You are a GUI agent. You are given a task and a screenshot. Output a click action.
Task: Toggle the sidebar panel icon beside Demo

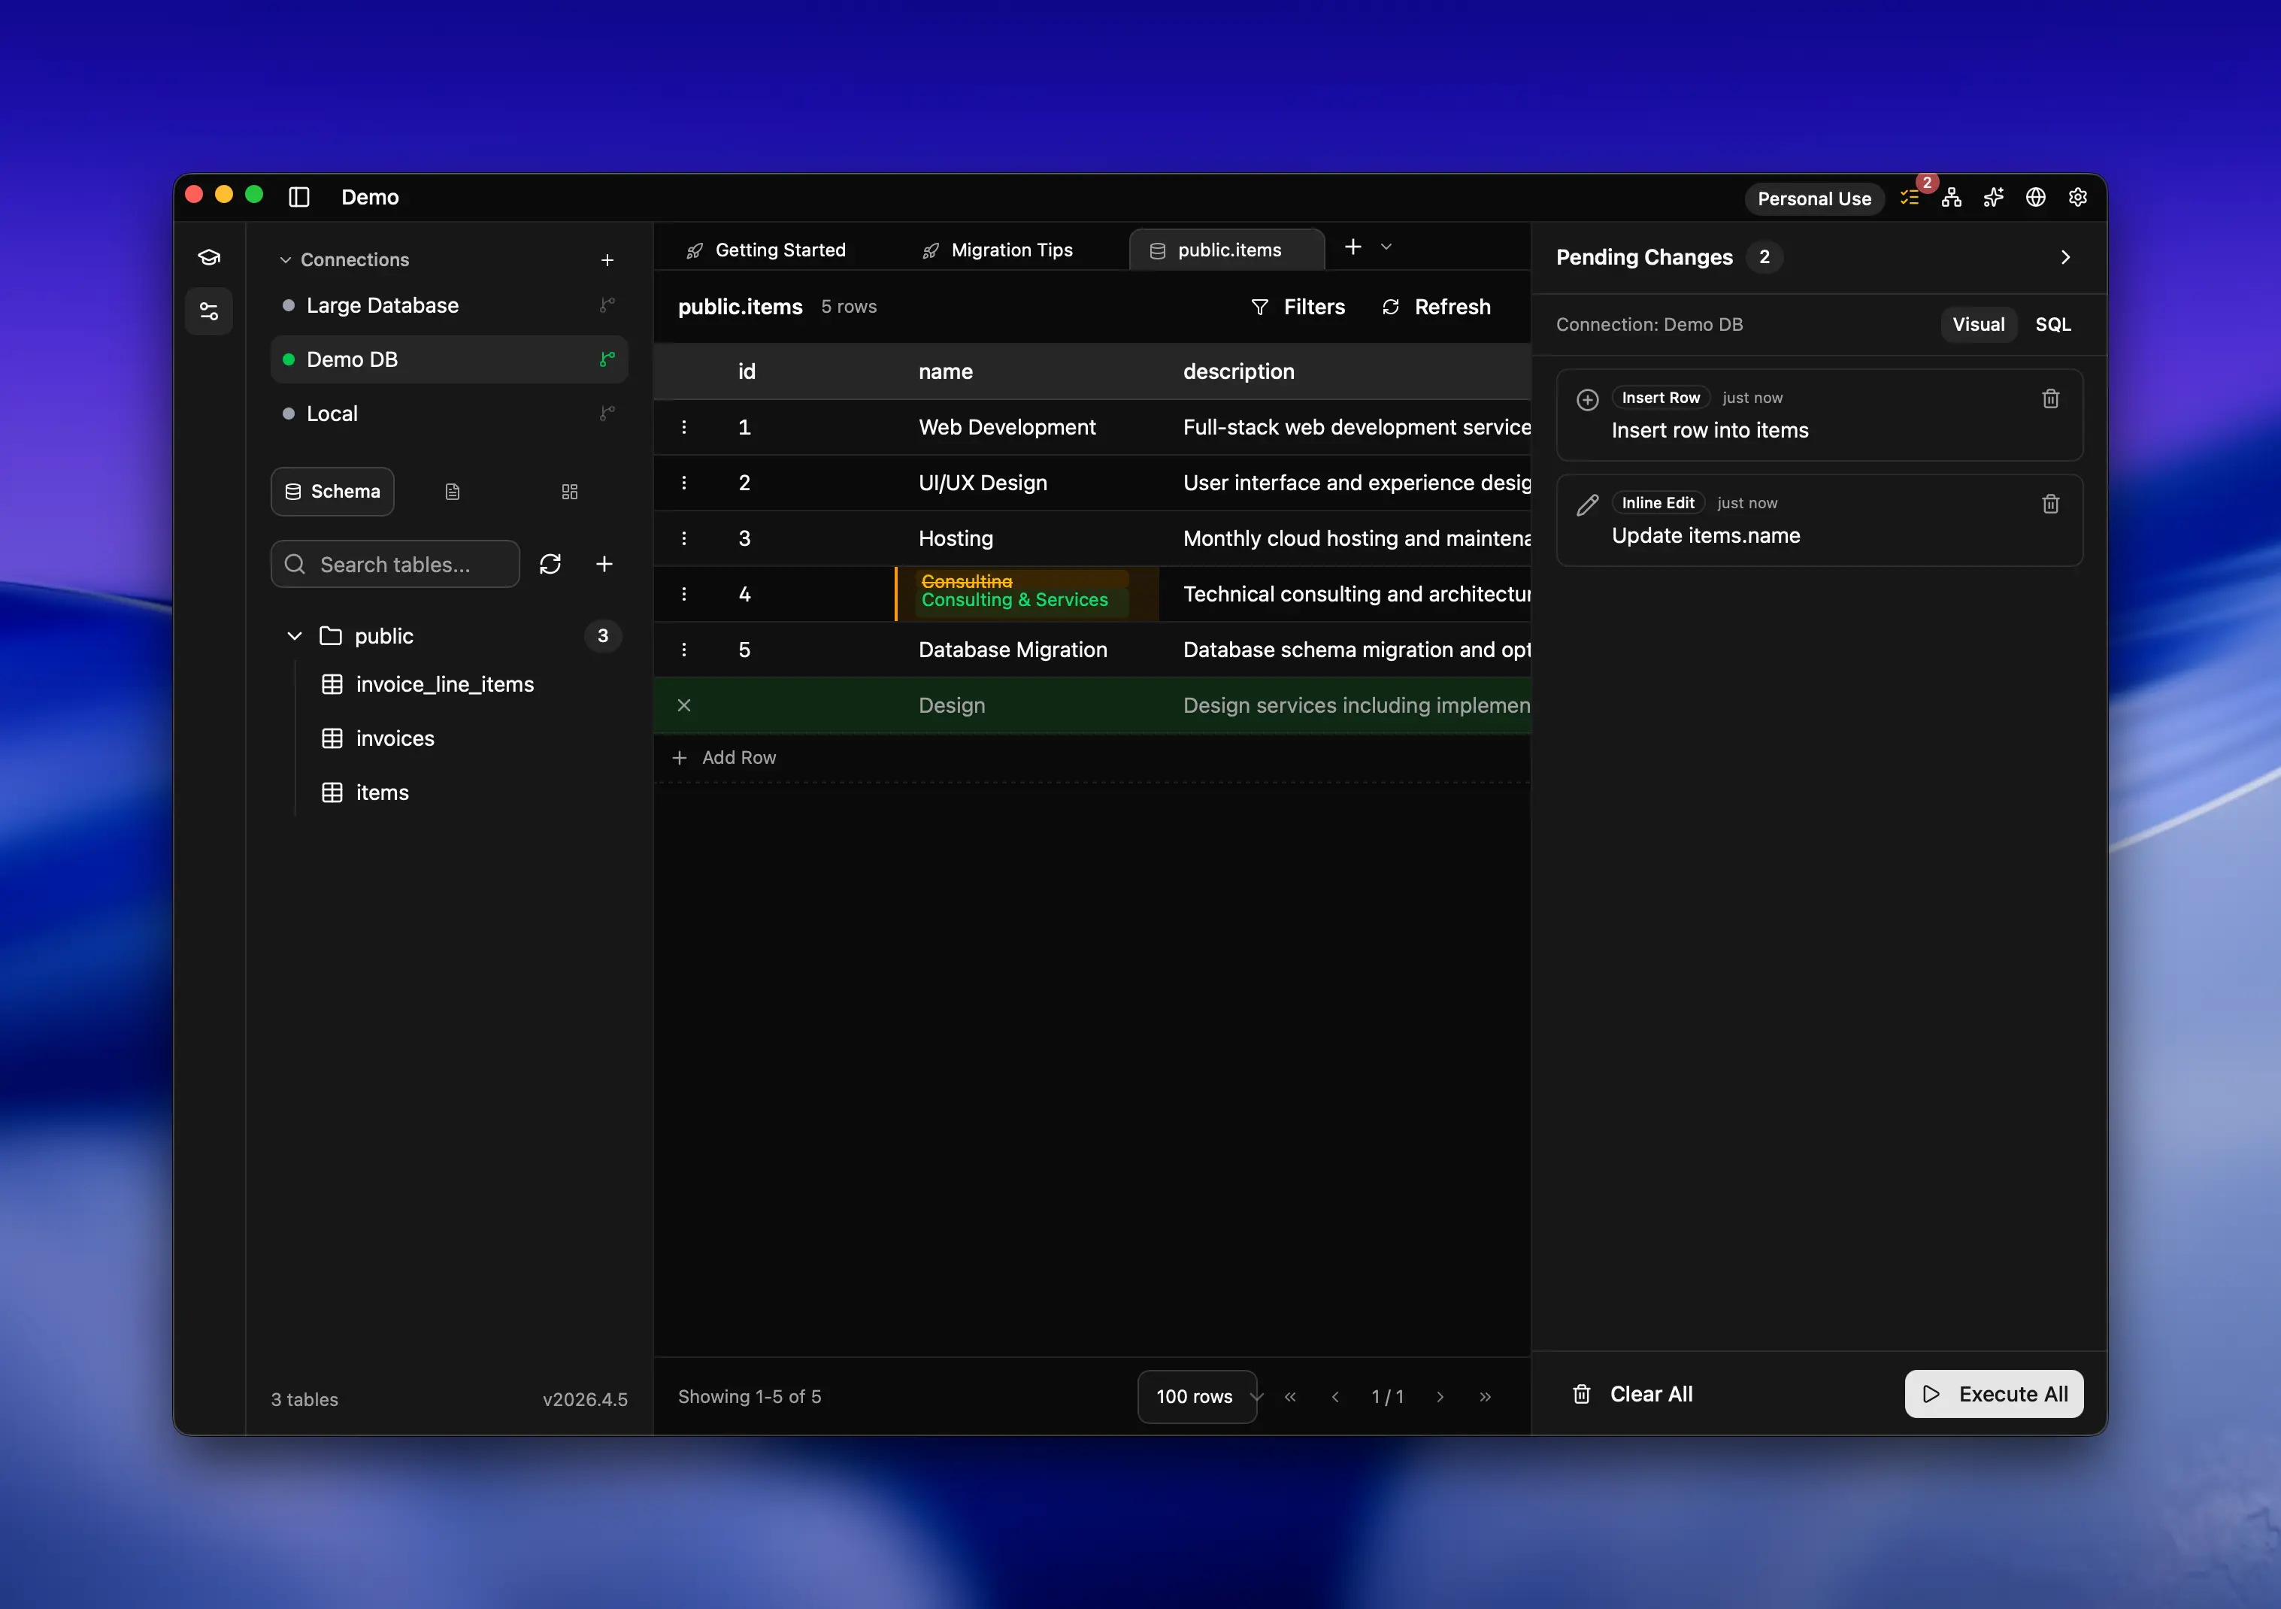(299, 197)
